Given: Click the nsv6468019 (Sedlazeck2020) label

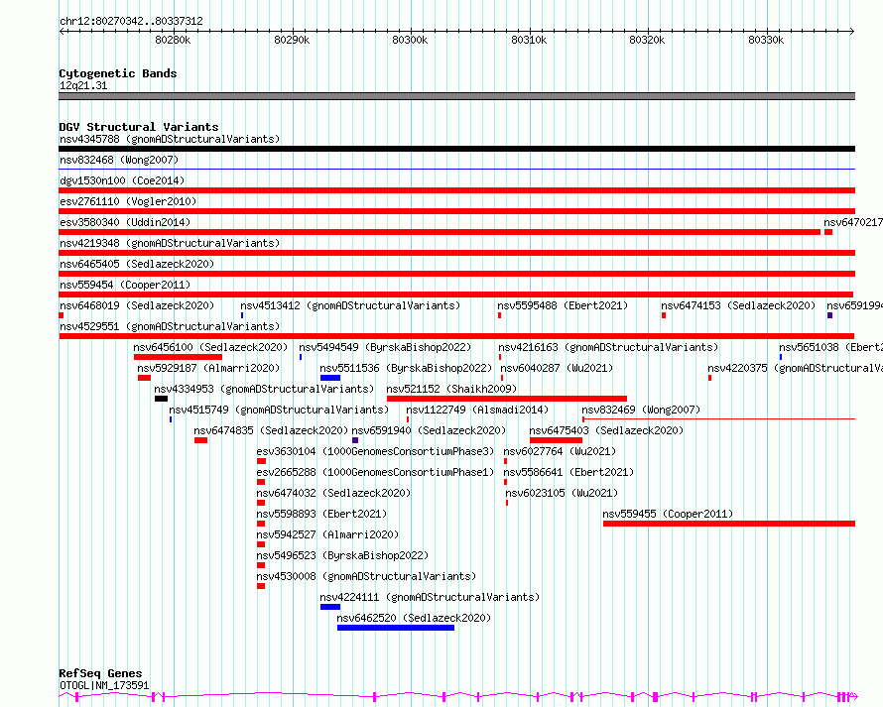Looking at the screenshot, I should click(x=137, y=305).
